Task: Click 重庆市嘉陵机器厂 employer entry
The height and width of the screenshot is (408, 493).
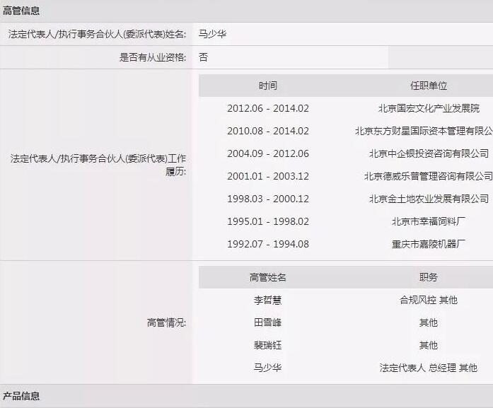Action: pyautogui.click(x=429, y=244)
